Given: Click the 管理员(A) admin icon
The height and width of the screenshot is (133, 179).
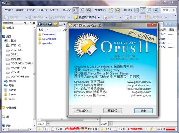Looking at the screenshot, I should 127,18.
